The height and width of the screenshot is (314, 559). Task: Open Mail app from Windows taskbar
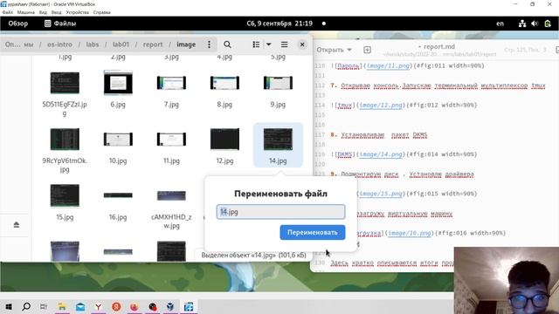coord(80,306)
